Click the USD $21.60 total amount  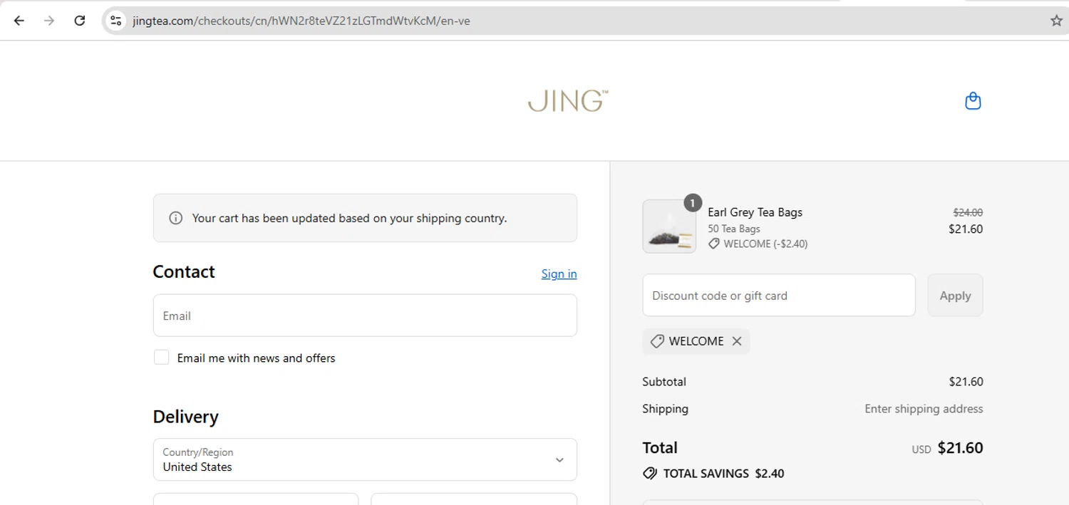(947, 448)
